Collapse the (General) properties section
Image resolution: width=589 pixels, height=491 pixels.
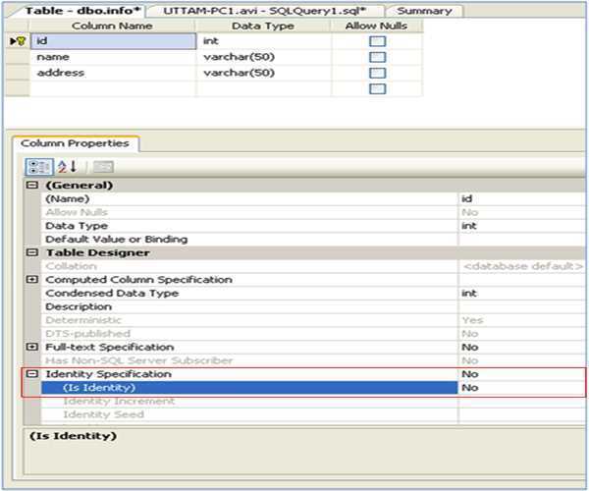click(x=31, y=185)
